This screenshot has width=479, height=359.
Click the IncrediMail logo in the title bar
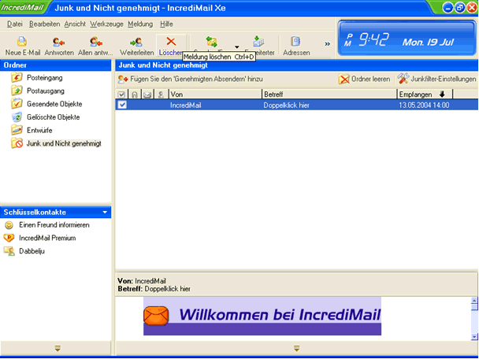[23, 7]
